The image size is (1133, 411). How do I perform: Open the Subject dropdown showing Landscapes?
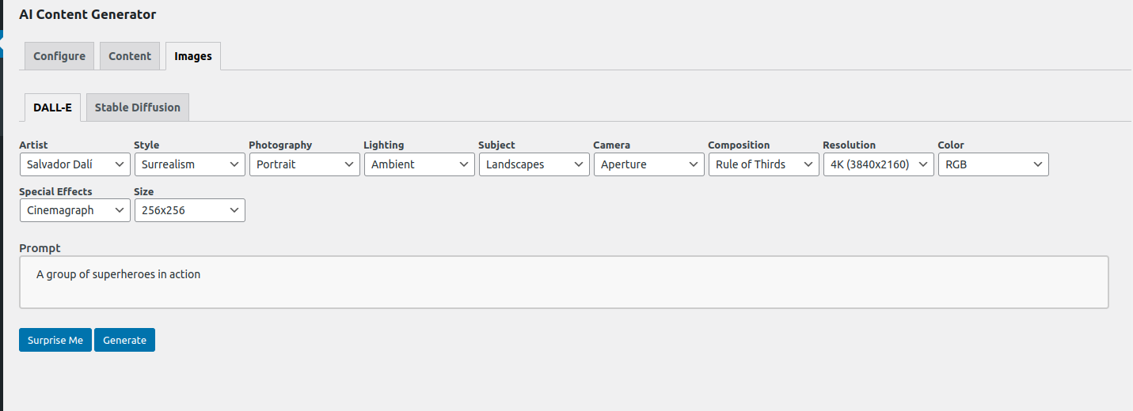point(534,164)
